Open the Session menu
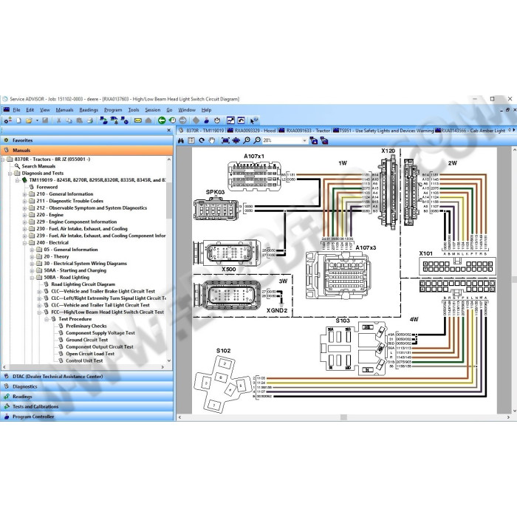 153,110
